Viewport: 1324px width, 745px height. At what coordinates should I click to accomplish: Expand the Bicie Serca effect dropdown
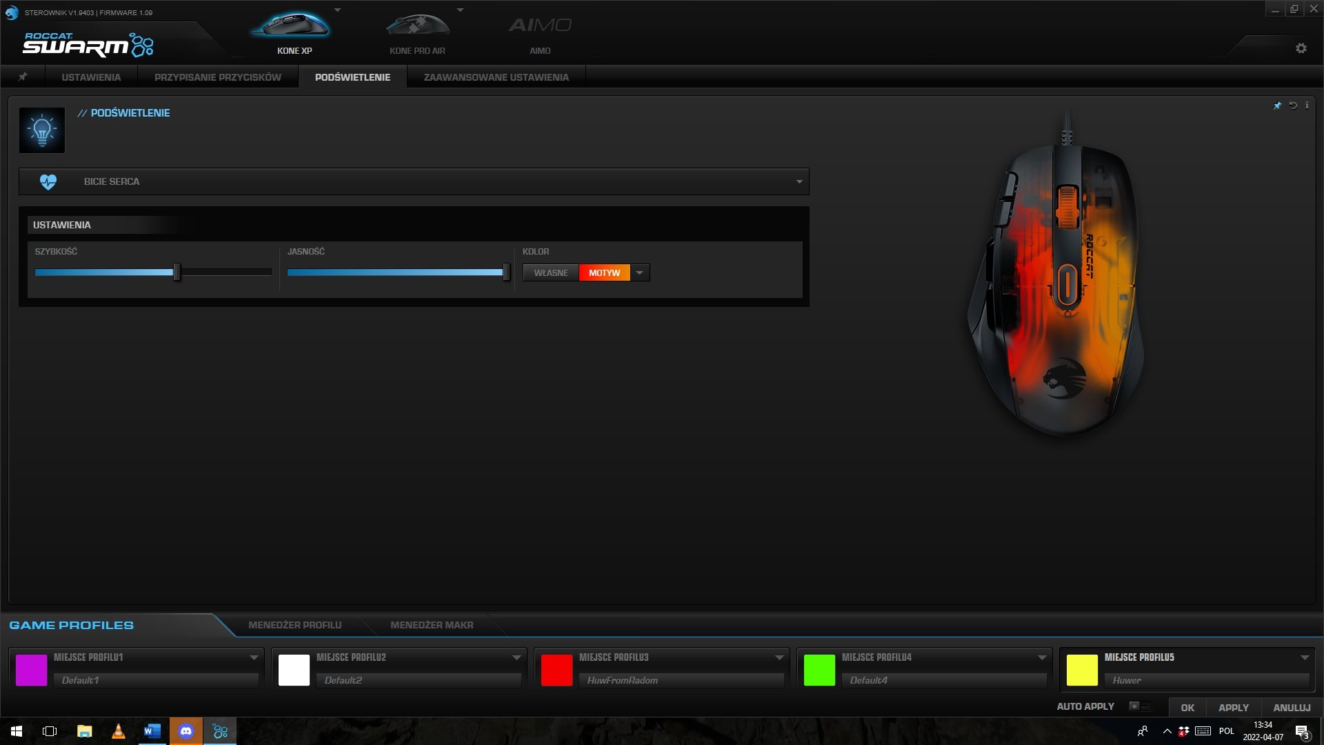[x=799, y=182]
